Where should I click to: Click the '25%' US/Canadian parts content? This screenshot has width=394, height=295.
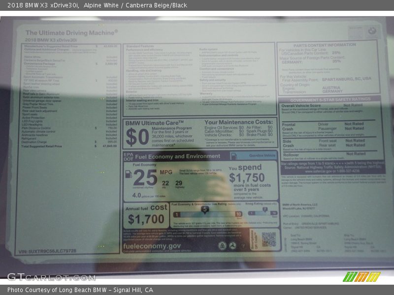(x=336, y=53)
